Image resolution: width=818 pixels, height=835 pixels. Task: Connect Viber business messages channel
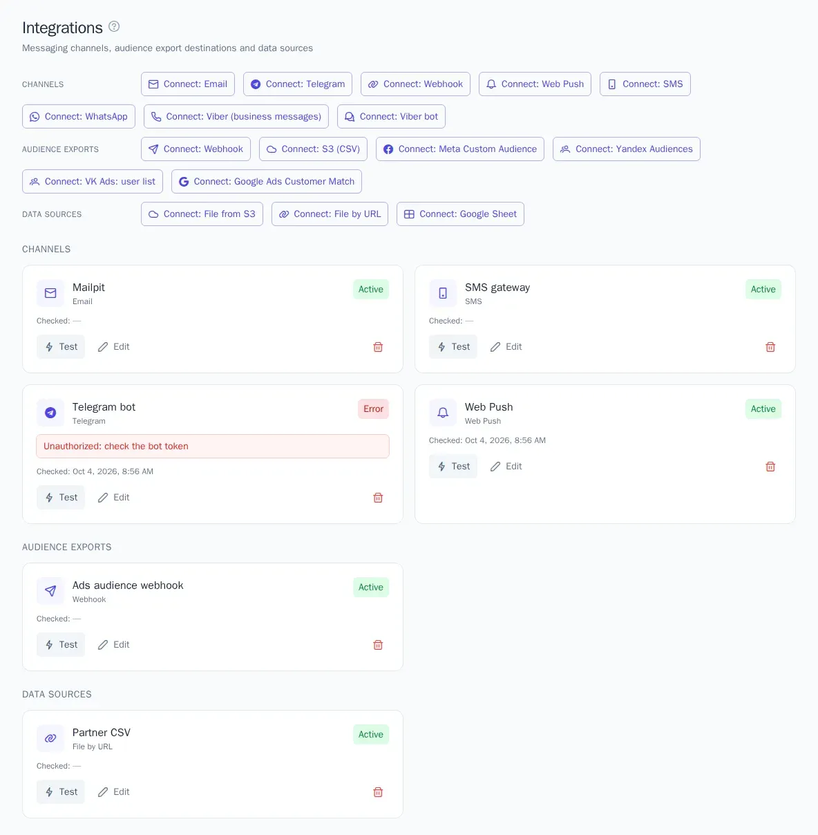pyautogui.click(x=236, y=117)
